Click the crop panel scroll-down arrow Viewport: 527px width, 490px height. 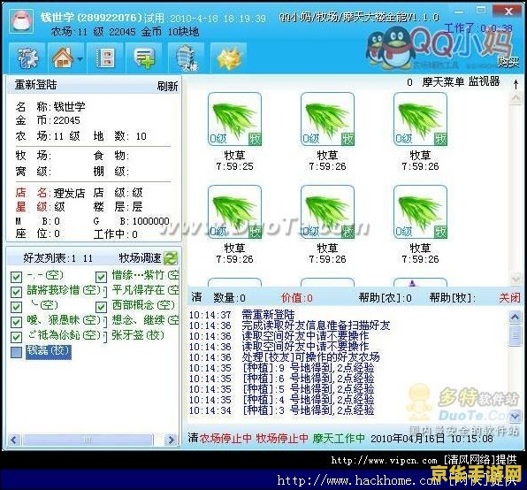click(516, 279)
